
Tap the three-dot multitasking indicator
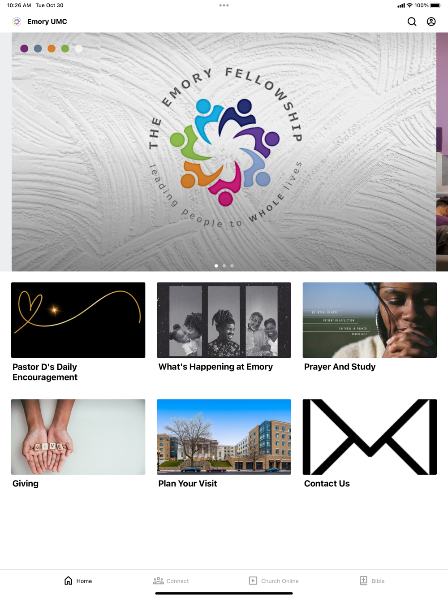[224, 5]
